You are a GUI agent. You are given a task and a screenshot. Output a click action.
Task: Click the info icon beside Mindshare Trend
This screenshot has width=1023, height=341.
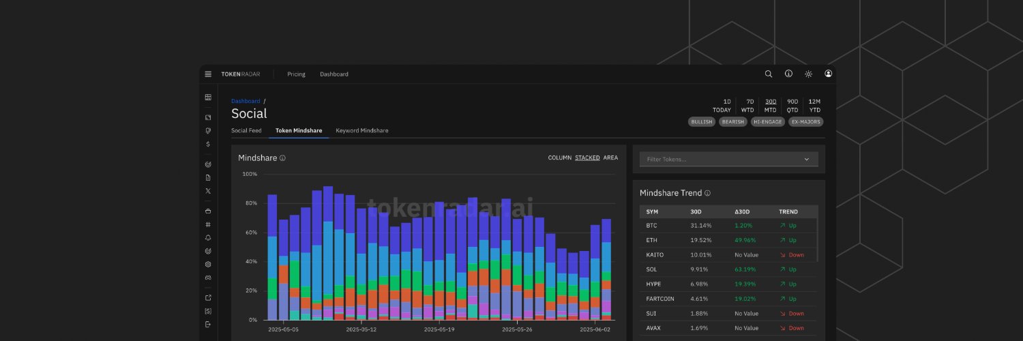point(707,193)
